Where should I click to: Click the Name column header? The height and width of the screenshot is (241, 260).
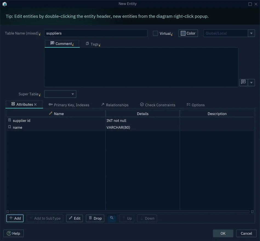[x=56, y=114]
